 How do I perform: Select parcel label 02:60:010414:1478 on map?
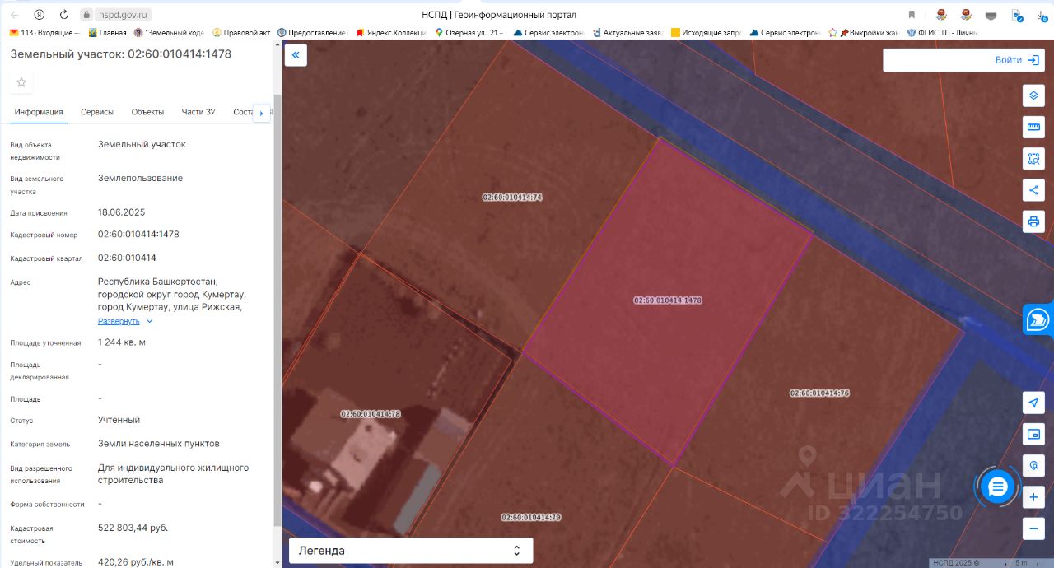click(667, 300)
